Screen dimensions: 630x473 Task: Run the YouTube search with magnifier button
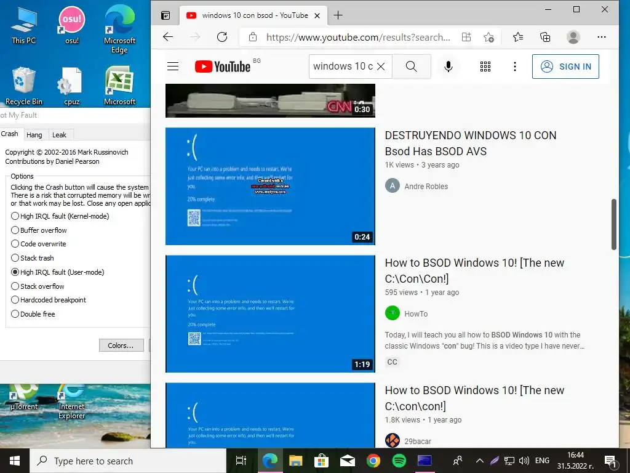(412, 67)
